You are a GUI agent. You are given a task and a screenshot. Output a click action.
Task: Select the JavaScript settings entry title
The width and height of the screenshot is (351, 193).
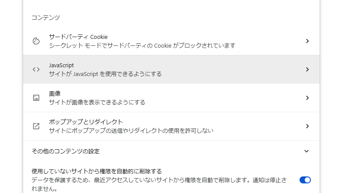[61, 65]
